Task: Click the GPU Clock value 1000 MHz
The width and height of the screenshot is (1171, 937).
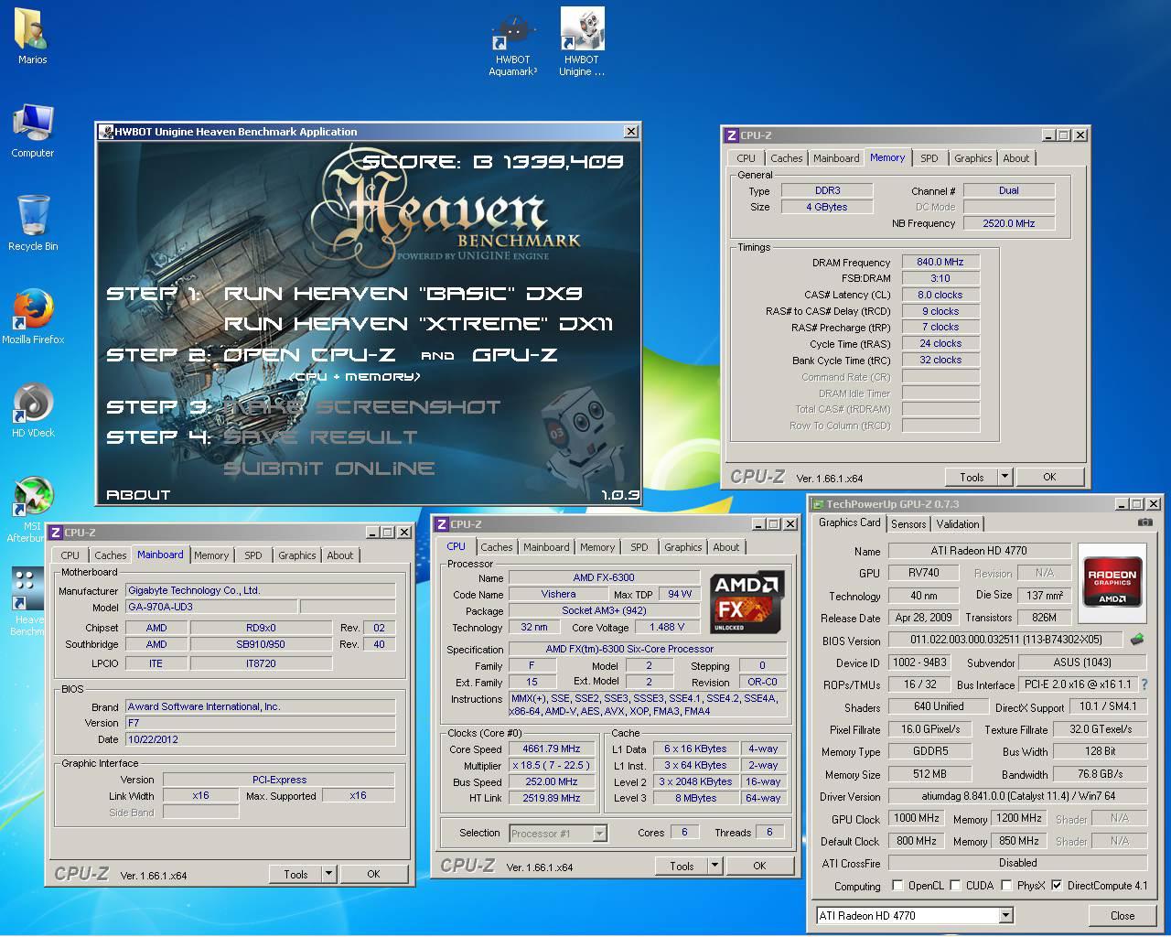Action: coord(916,818)
